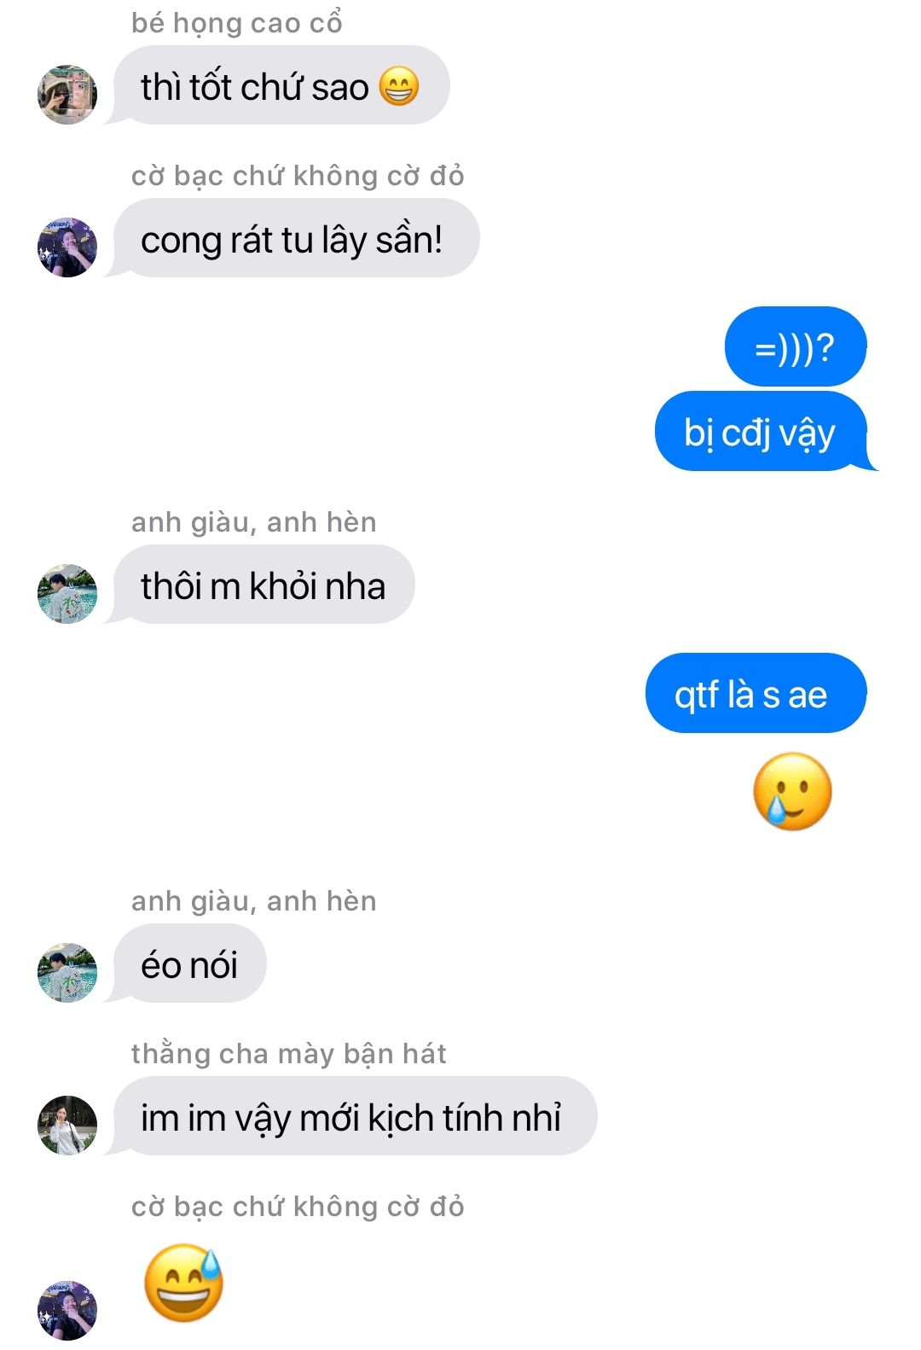Tap the first "anh giàu, anh hèn" sender label
The height and width of the screenshot is (1350, 921).
[x=254, y=522]
